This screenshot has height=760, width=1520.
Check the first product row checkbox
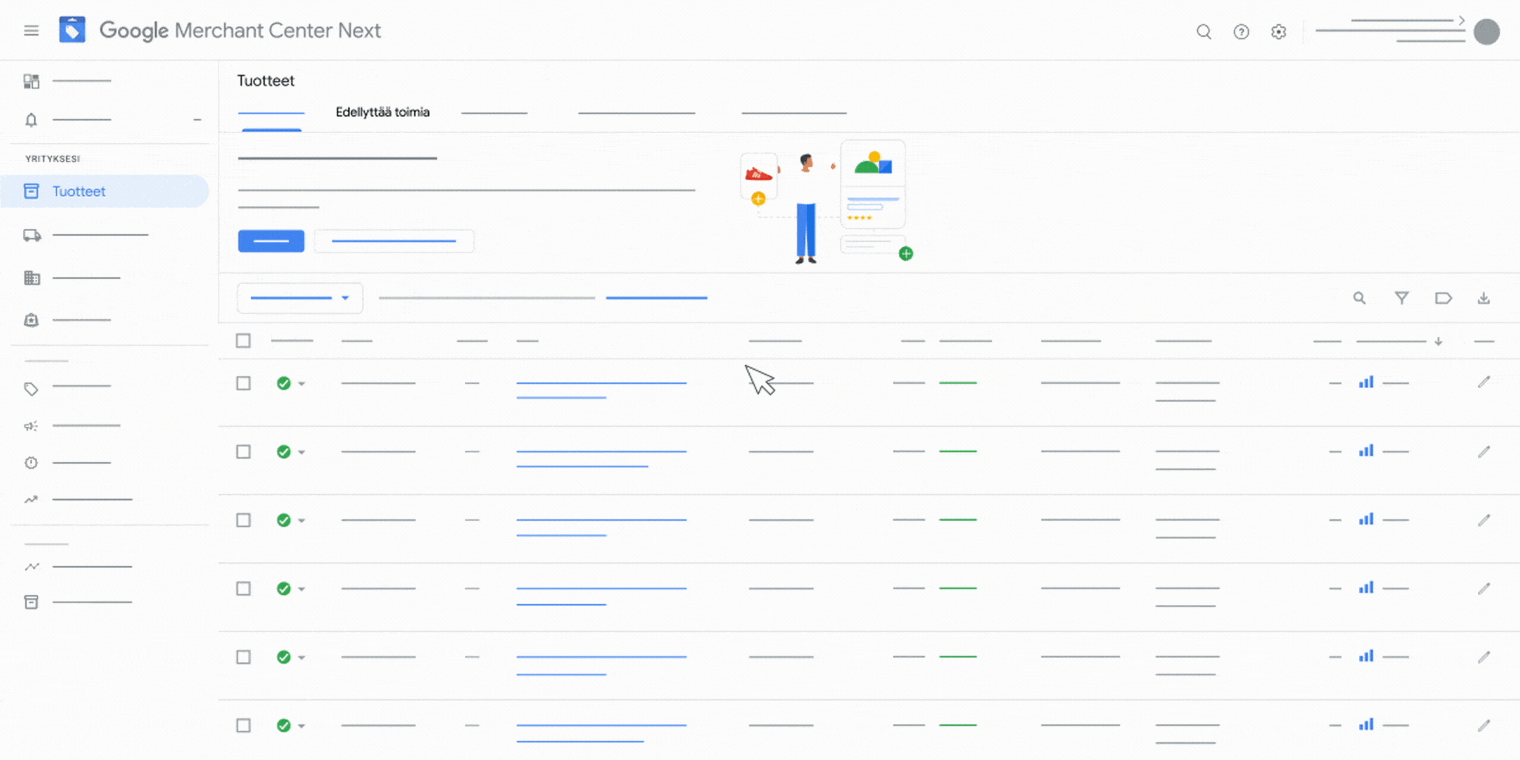tap(243, 383)
